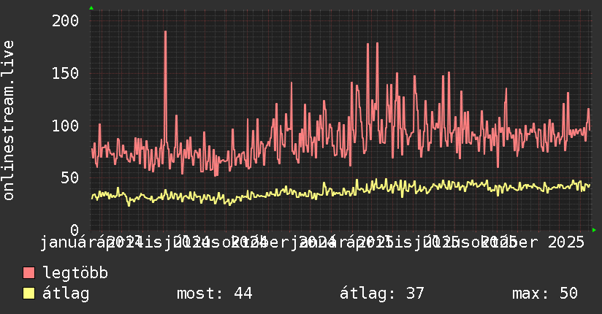Click the 'max: 50' statistic
This screenshot has width=602, height=314.
(545, 294)
